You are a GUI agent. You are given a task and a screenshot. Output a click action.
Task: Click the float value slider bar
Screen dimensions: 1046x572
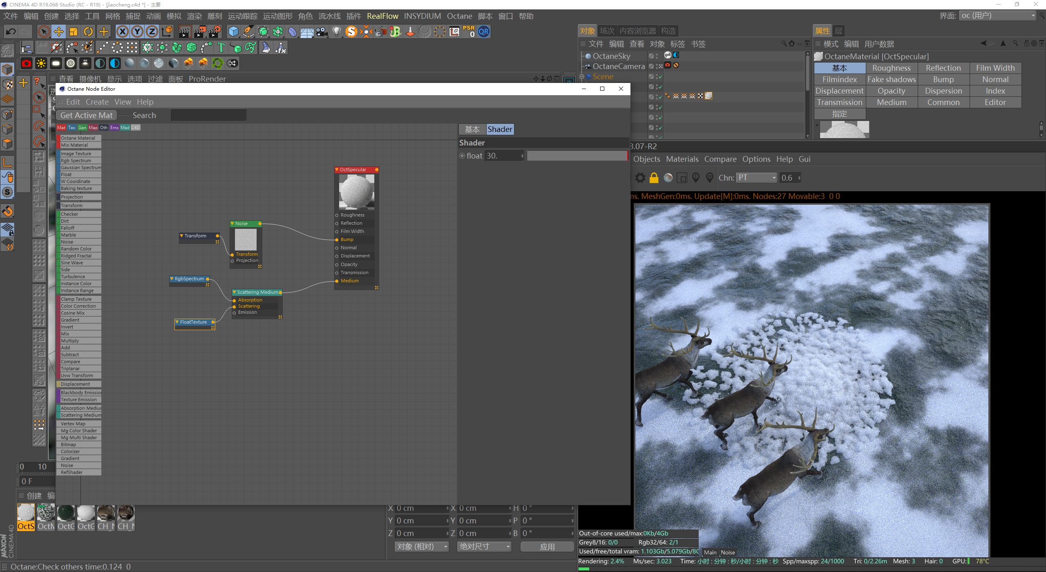pyautogui.click(x=577, y=156)
